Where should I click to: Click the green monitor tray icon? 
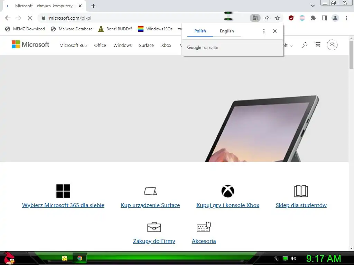point(285,258)
